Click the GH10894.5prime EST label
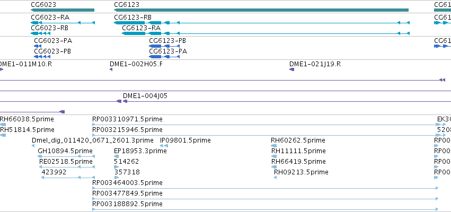 tap(65, 151)
